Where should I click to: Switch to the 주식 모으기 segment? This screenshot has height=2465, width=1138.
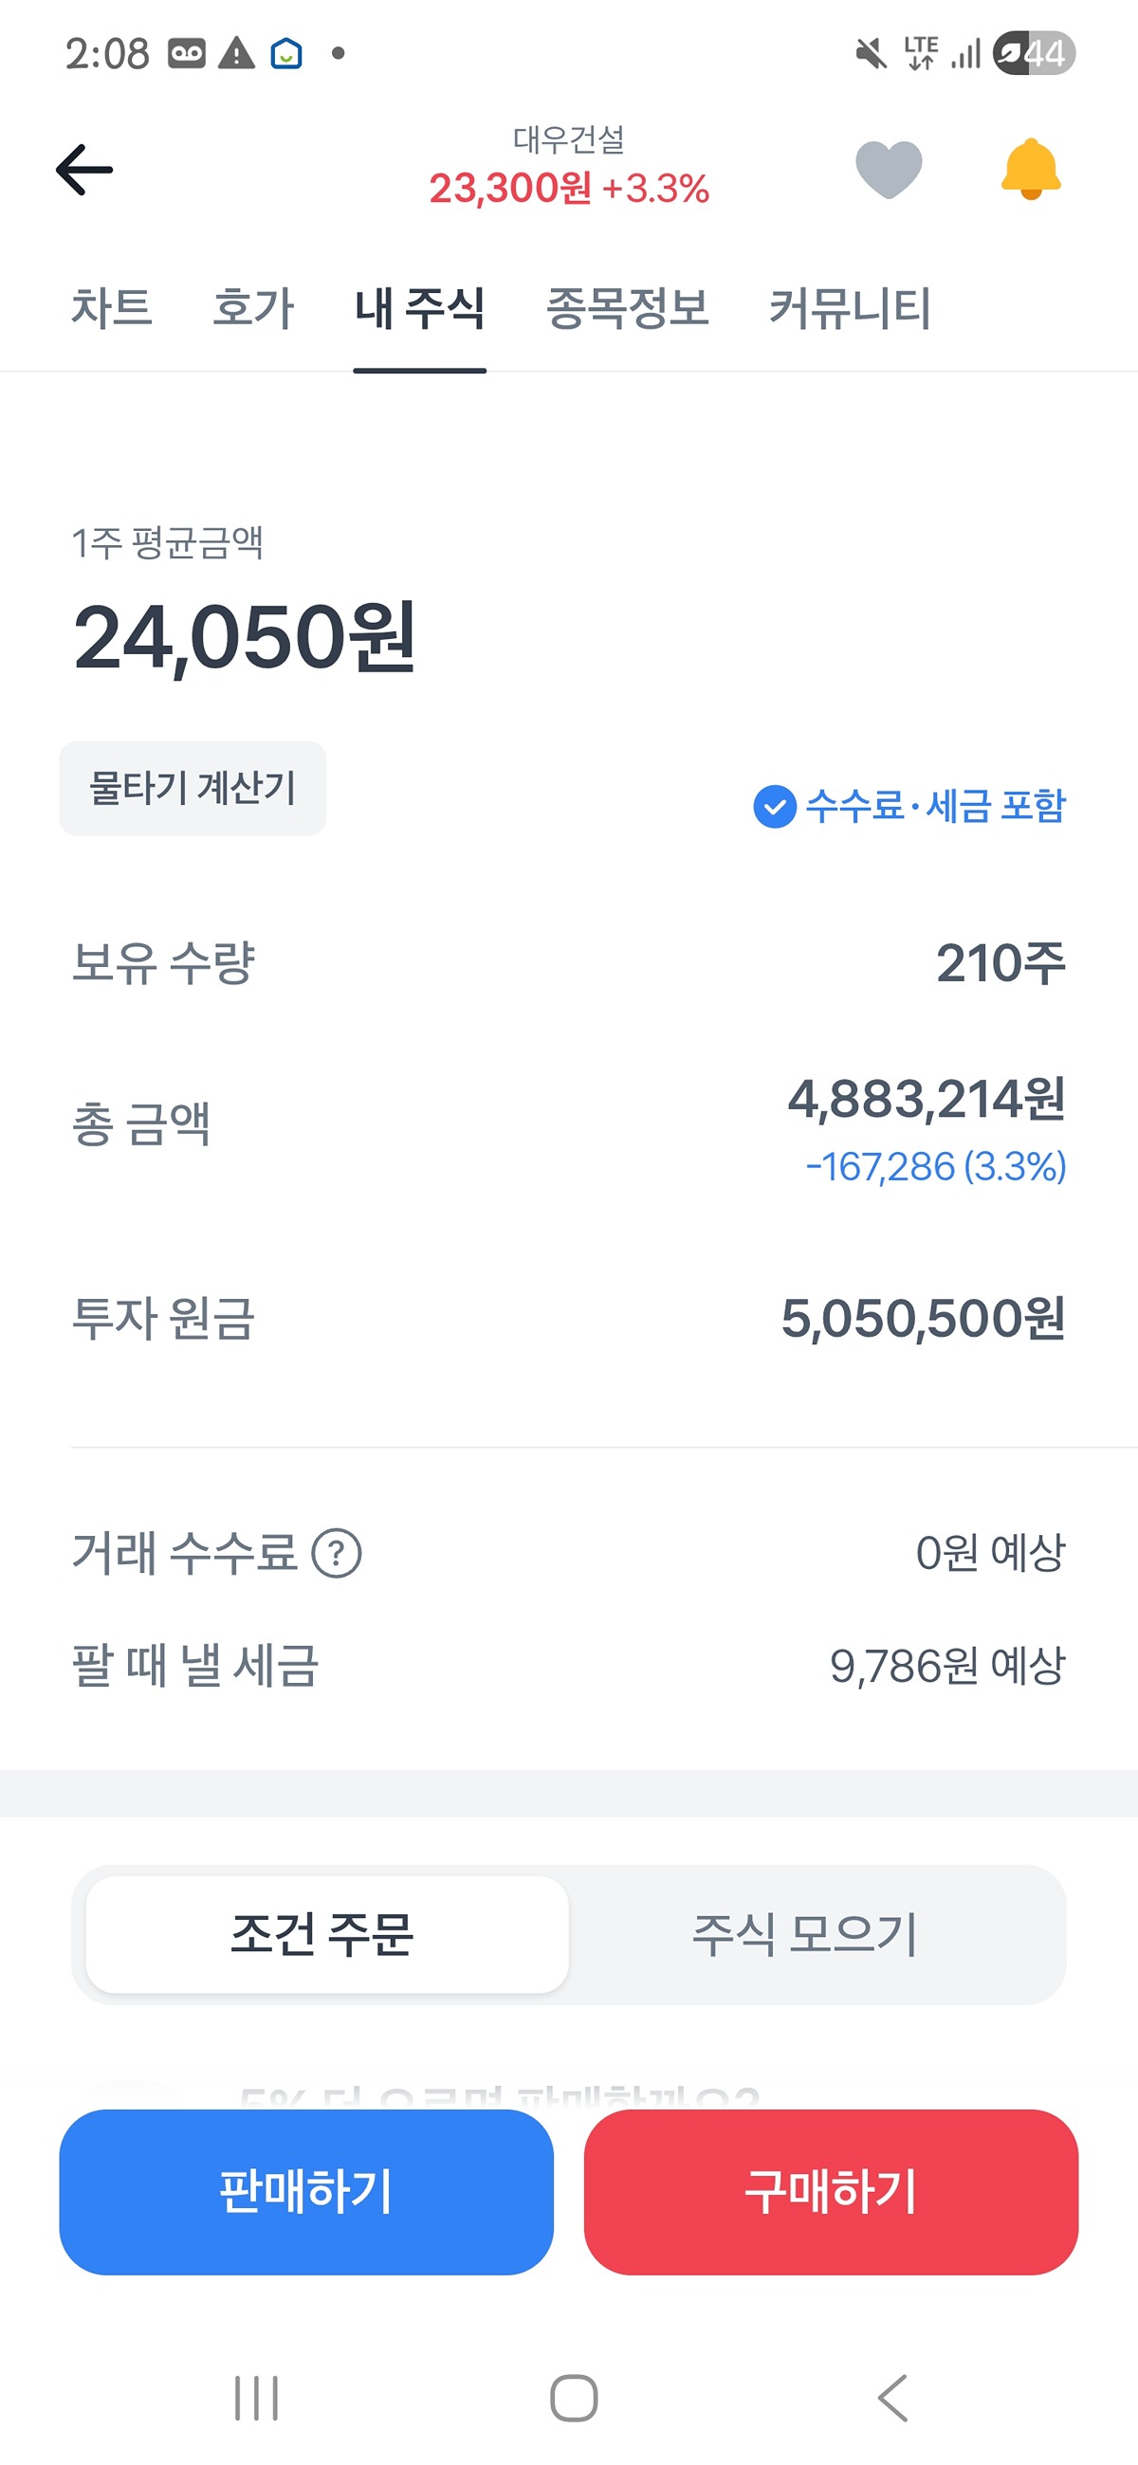click(805, 1934)
